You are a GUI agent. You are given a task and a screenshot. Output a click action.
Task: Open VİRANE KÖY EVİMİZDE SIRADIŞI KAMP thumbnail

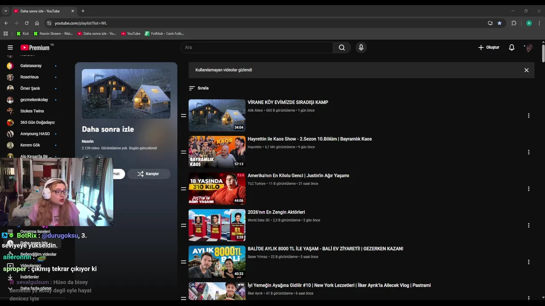point(217,115)
